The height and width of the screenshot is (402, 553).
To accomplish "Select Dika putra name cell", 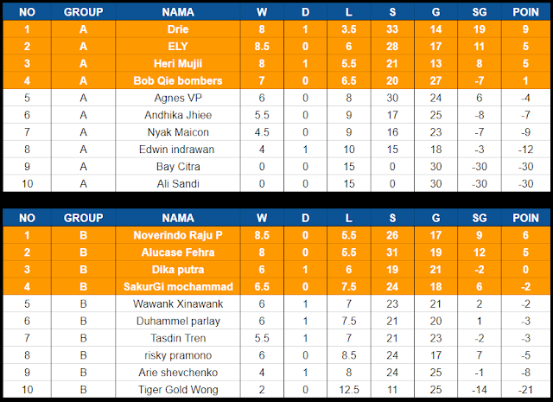I will pos(178,269).
